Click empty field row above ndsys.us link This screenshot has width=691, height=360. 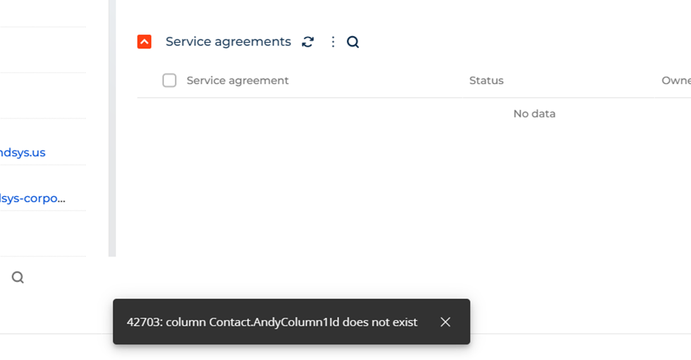43,96
